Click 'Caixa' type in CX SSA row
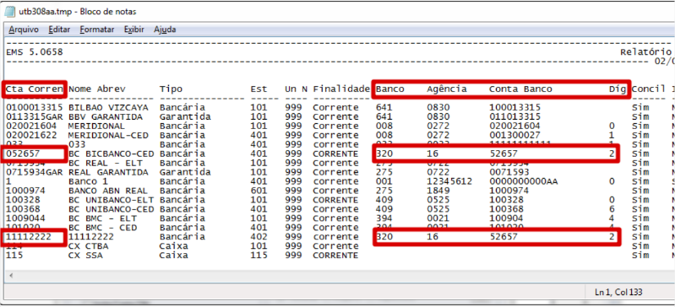Screen dimensions: 675x307 click(x=173, y=256)
